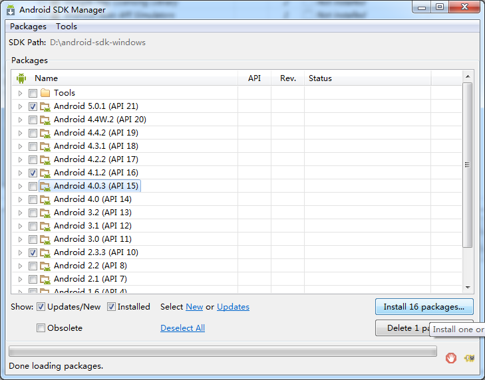485x380 pixels.
Task: Check Android 4.0.3 (API 15) checkbox
Action: [x=33, y=186]
